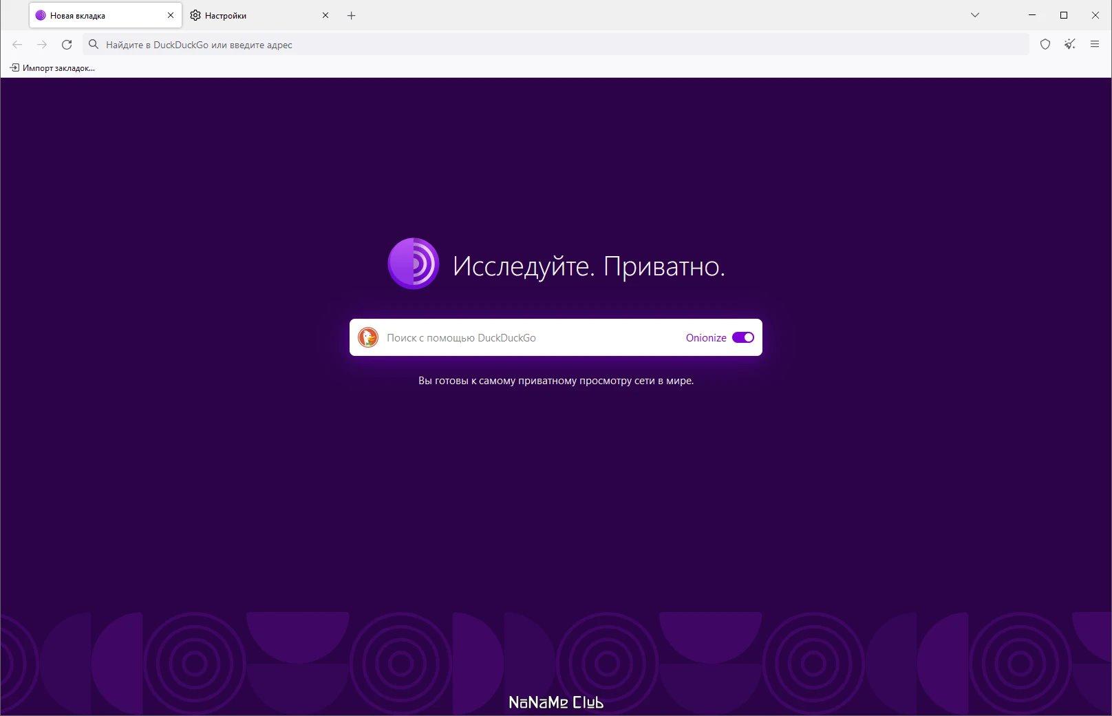1112x716 pixels.
Task: Click the New Identity broom icon
Action: tap(1069, 45)
